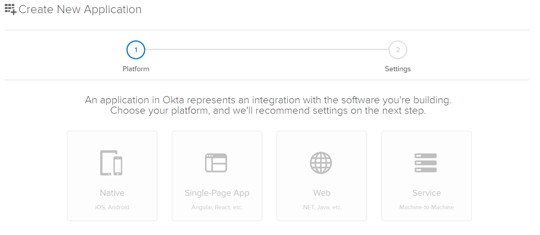Choose the Web platform title

pyautogui.click(x=322, y=193)
